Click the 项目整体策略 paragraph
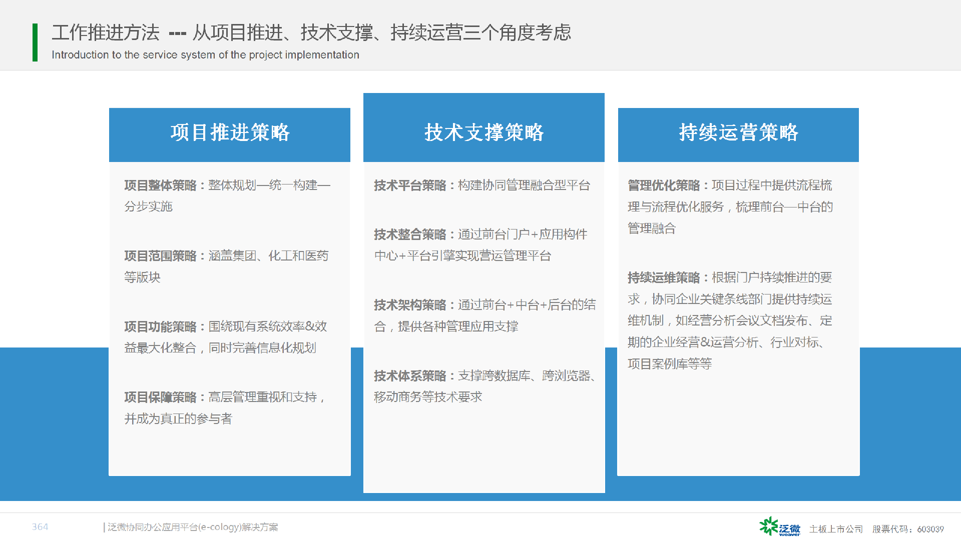 pyautogui.click(x=227, y=195)
